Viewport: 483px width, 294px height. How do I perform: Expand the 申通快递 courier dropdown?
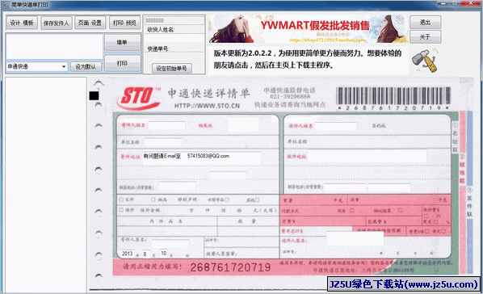pyautogui.click(x=64, y=66)
